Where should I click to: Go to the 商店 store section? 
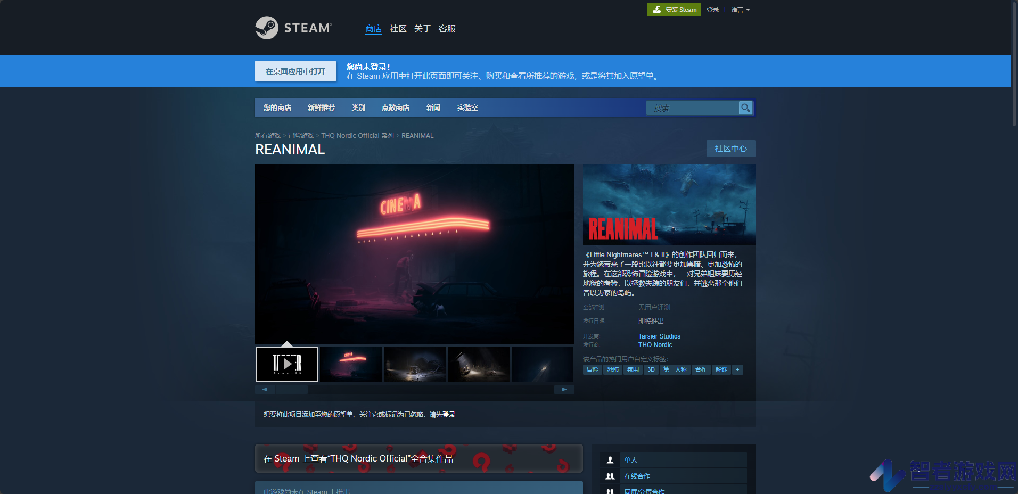pyautogui.click(x=374, y=29)
